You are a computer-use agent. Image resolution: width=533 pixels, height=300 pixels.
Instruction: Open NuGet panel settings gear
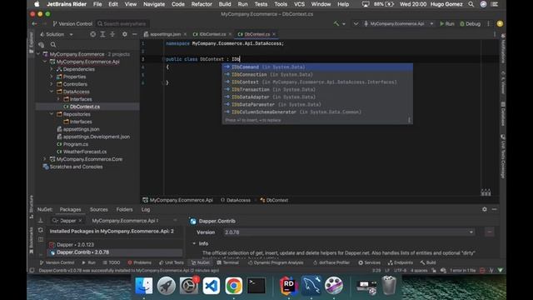(x=485, y=209)
